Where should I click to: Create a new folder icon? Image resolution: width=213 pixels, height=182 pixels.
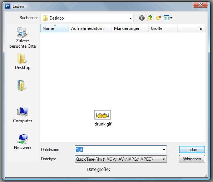158,18
